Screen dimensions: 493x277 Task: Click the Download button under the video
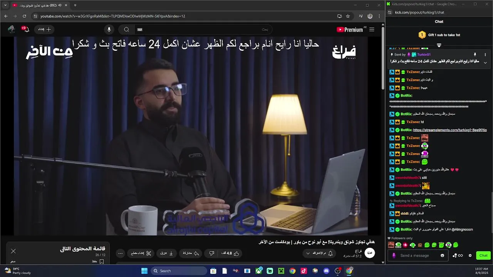167,253
